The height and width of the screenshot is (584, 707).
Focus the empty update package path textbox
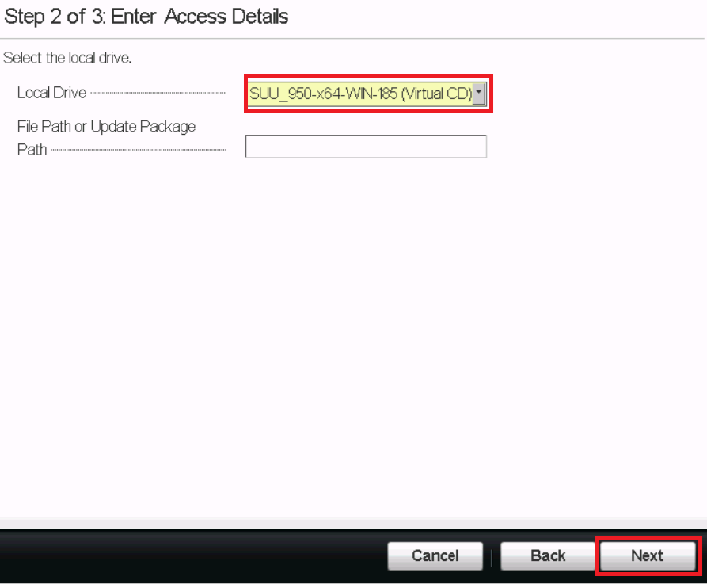click(366, 147)
